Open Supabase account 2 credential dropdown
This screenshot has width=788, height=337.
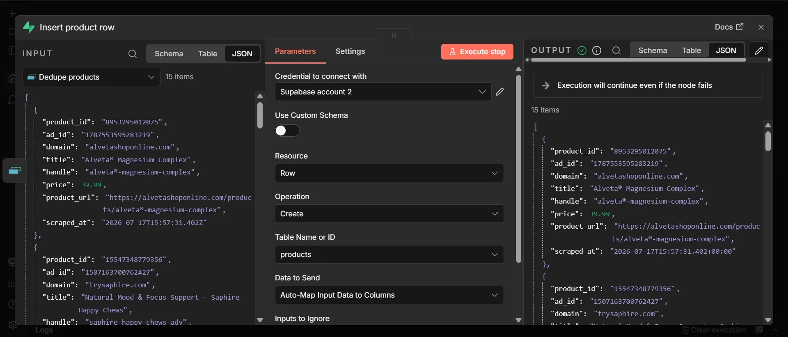point(383,92)
